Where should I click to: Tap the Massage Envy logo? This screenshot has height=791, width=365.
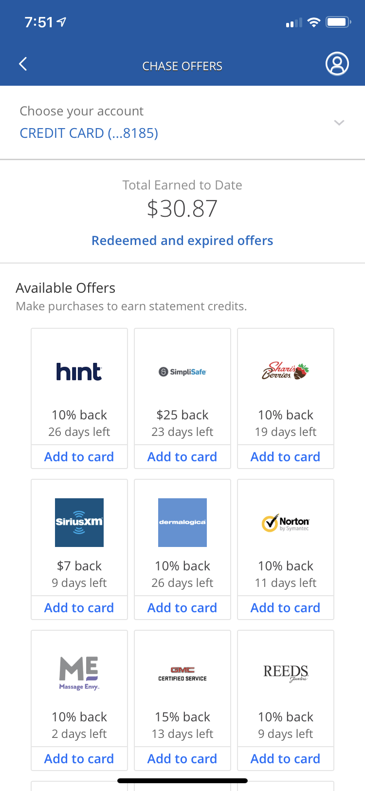click(79, 673)
